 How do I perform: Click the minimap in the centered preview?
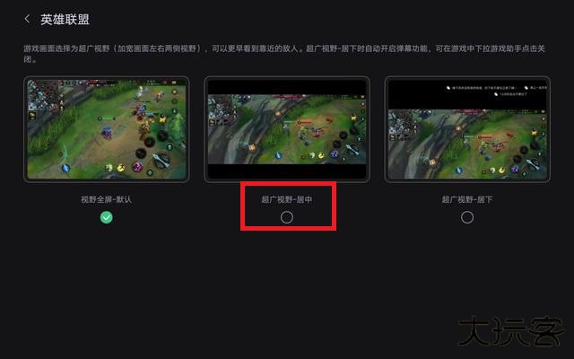(220, 108)
